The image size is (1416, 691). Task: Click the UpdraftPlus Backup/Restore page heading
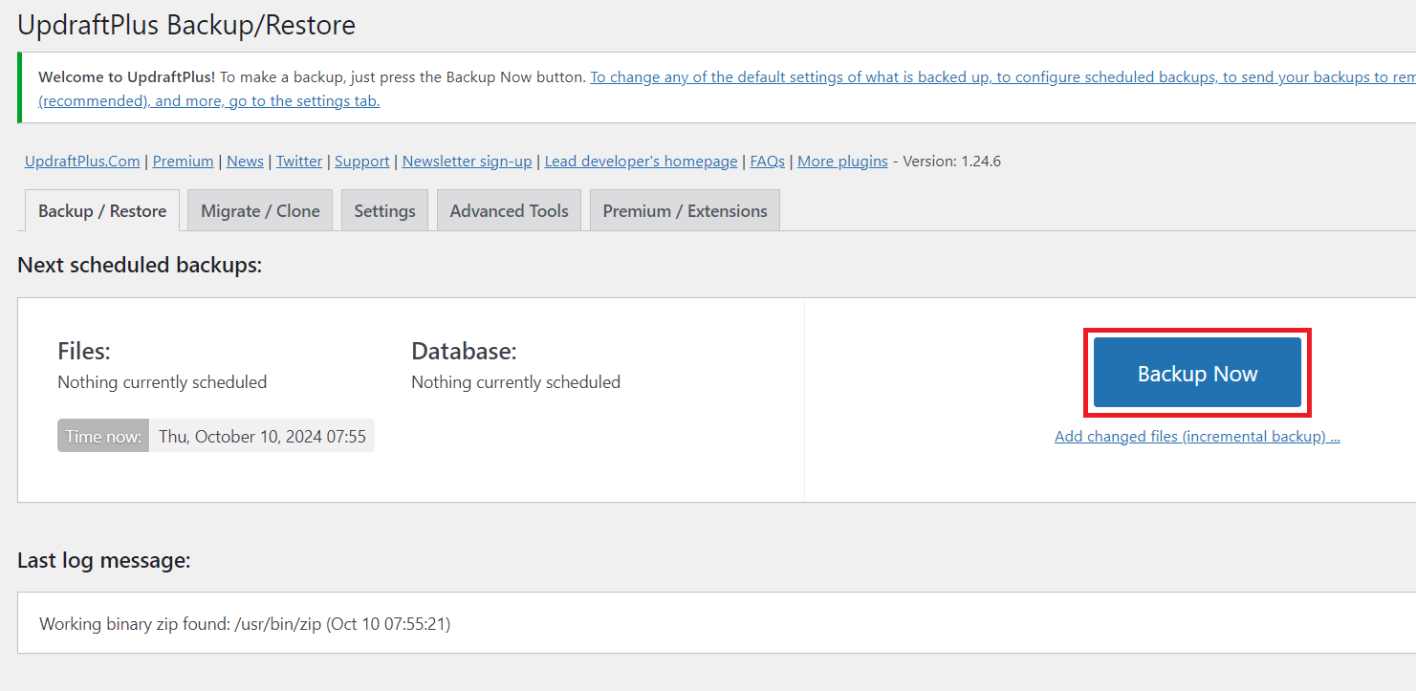[x=185, y=25]
